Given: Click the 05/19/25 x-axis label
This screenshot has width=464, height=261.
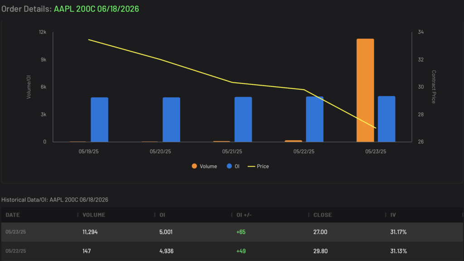Looking at the screenshot, I should [x=88, y=151].
